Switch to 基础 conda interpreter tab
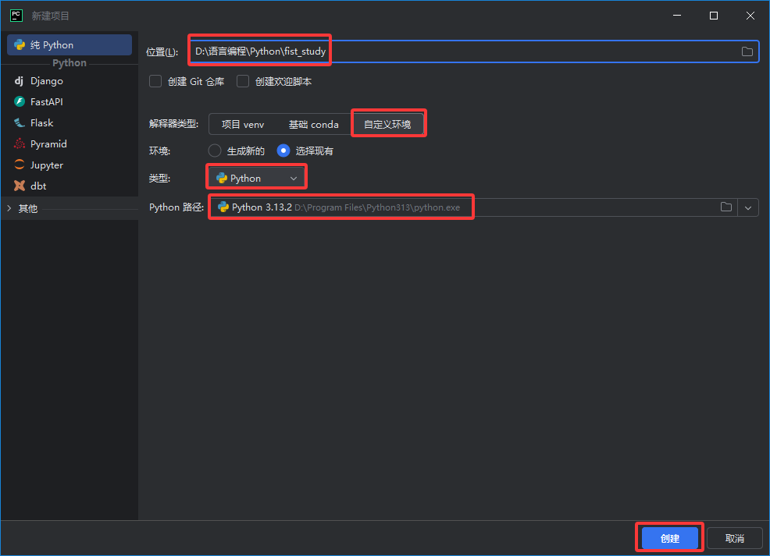Screen dimensions: 770x556 pyautogui.click(x=313, y=125)
